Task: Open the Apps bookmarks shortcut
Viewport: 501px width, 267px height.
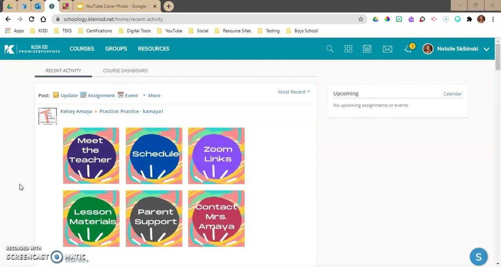Action: pyautogui.click(x=14, y=31)
